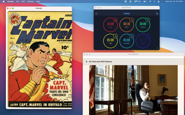185x115 pixels.
Task: Open Spotlight search in the menu bar
Action: click(x=154, y=2)
